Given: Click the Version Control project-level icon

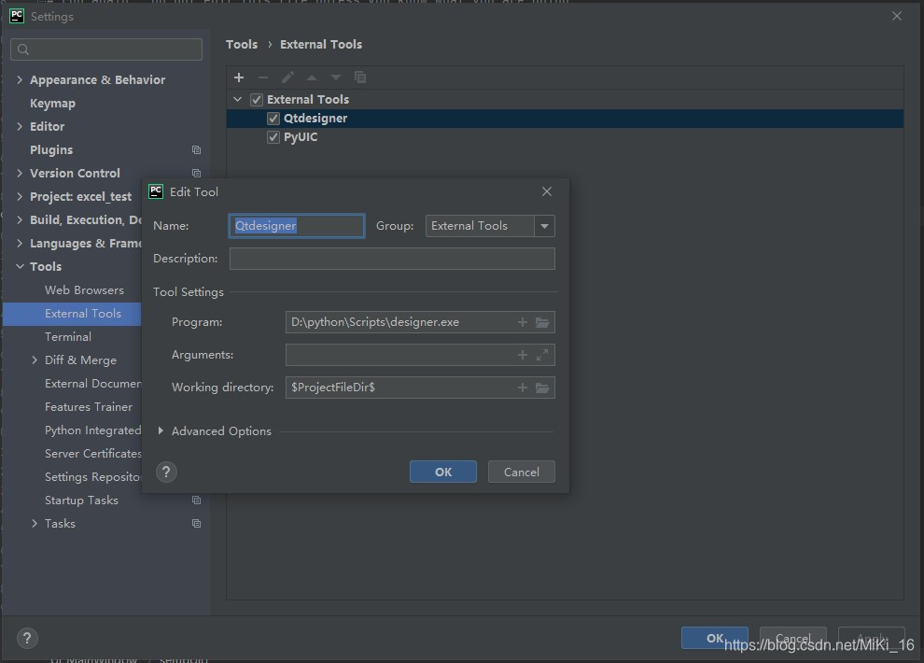Looking at the screenshot, I should pos(196,174).
